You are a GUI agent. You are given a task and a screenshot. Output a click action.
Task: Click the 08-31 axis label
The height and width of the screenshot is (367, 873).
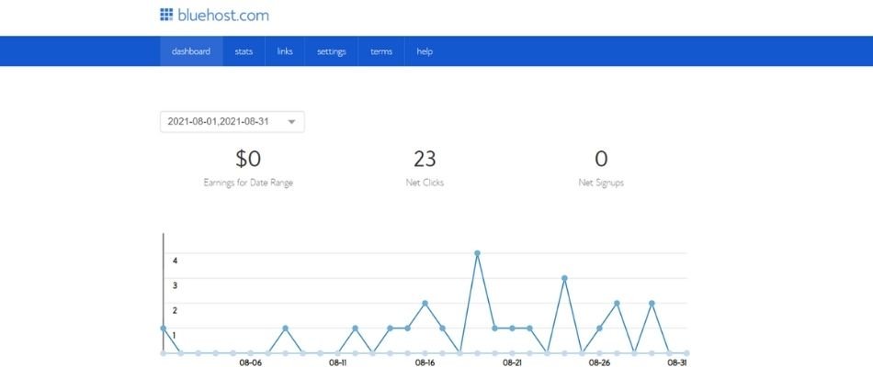coord(676,362)
